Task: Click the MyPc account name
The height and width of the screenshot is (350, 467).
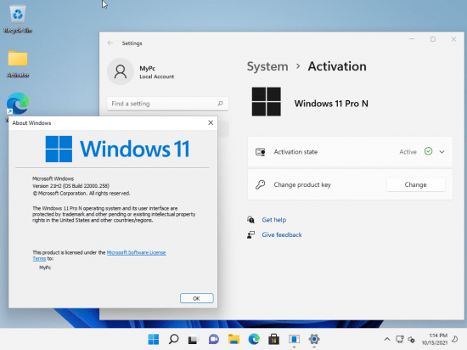Action: point(148,68)
